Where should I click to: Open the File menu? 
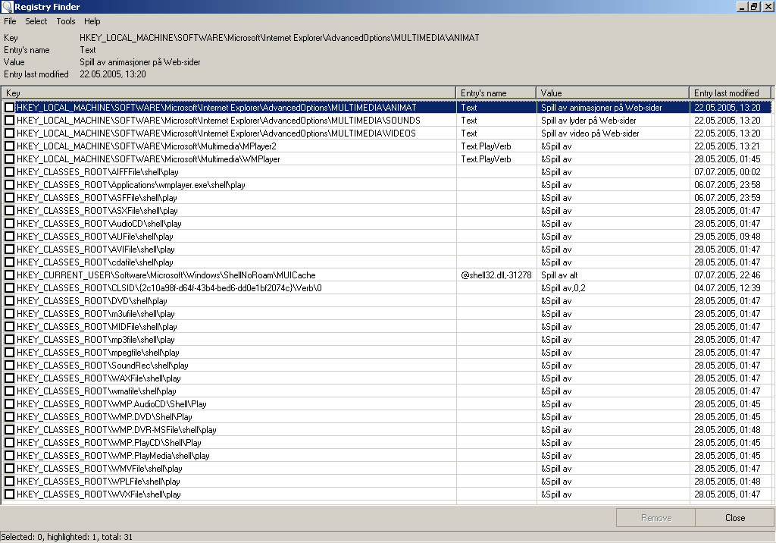10,21
